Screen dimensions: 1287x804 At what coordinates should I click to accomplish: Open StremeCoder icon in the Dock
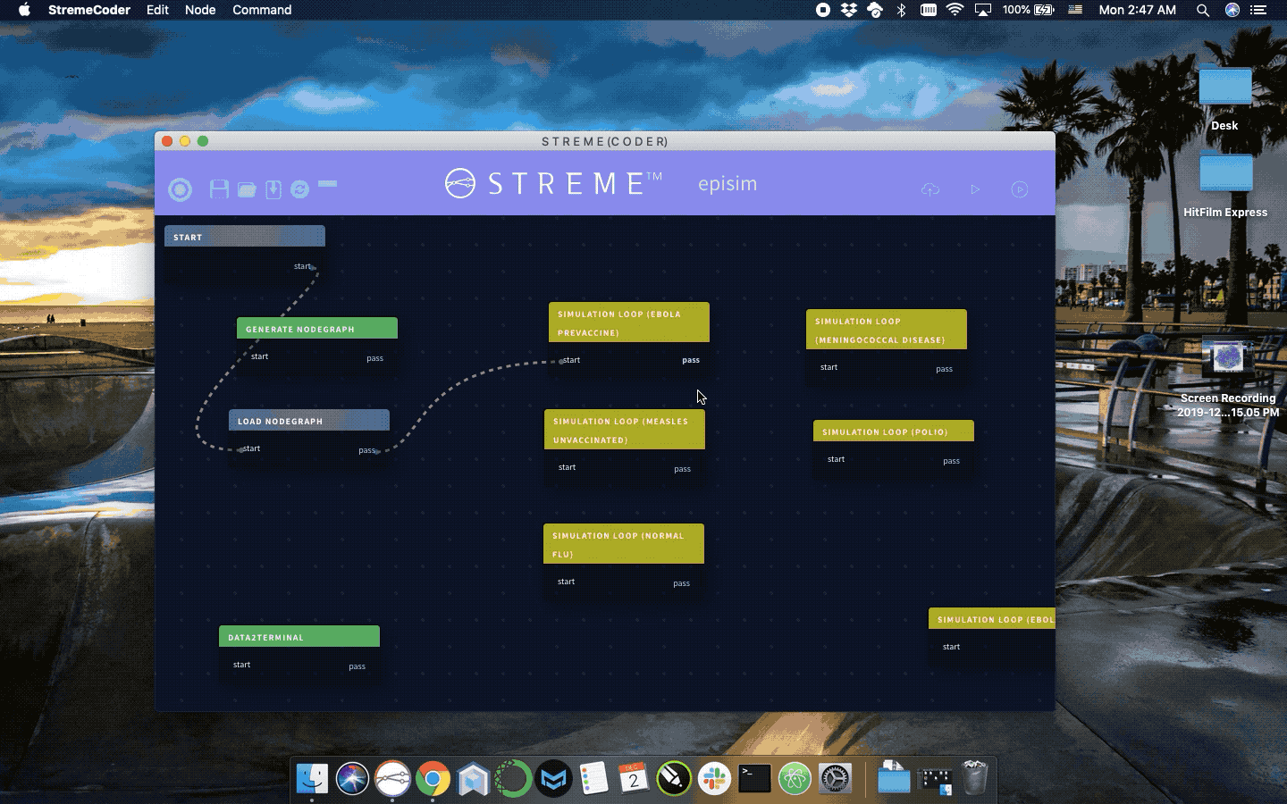coord(392,779)
